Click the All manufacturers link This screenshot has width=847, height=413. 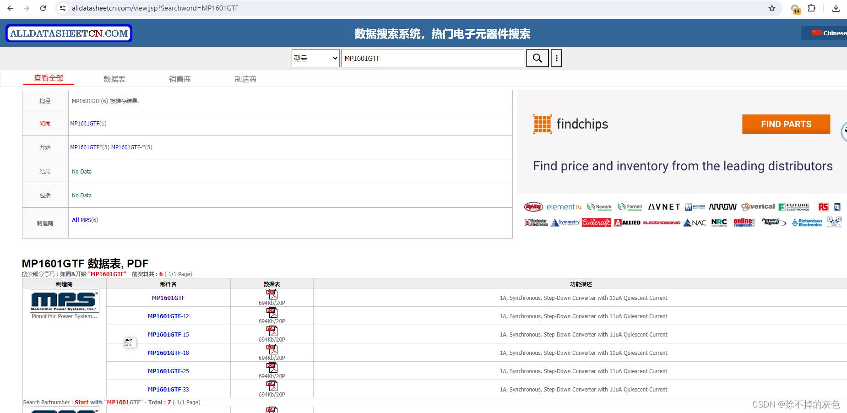coord(76,220)
